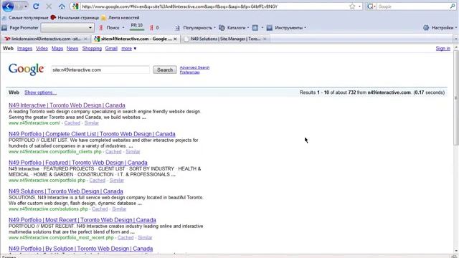Open Similar link for portfolio_most_recent.php result
The height and width of the screenshot is (258, 459).
pos(145,238)
